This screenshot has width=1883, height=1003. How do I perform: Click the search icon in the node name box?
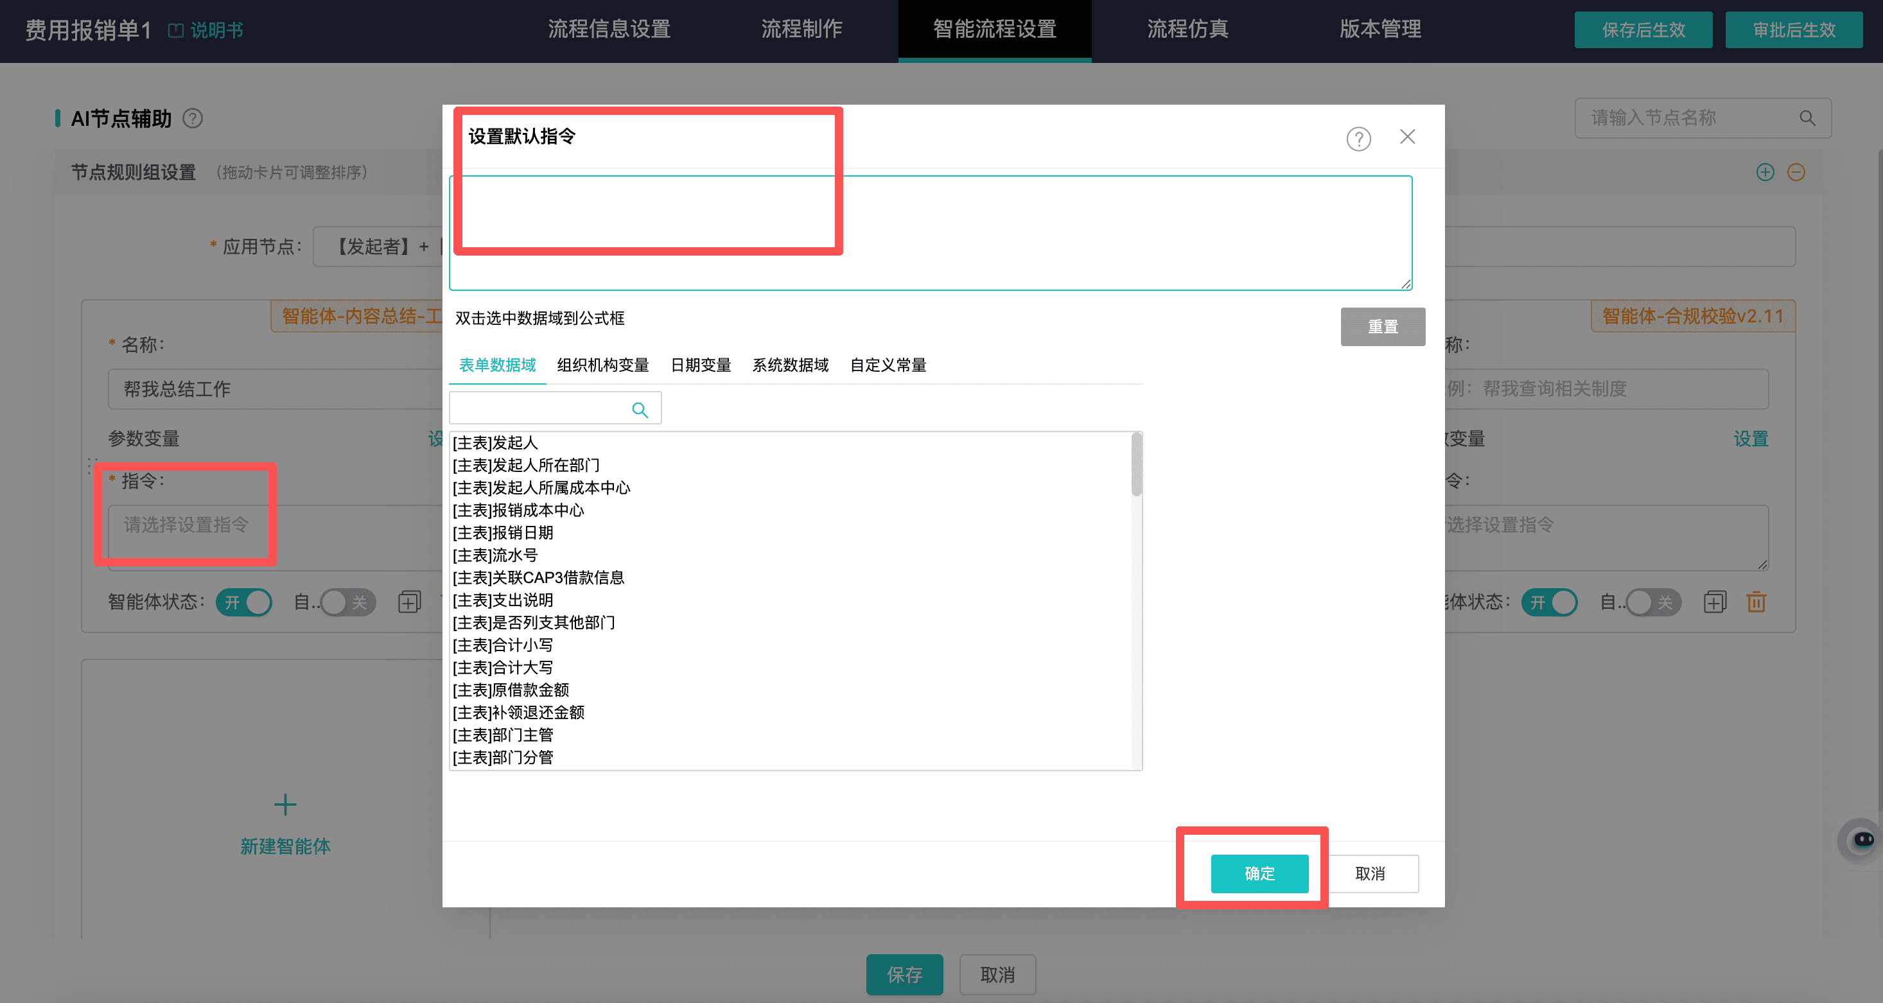point(1807,118)
